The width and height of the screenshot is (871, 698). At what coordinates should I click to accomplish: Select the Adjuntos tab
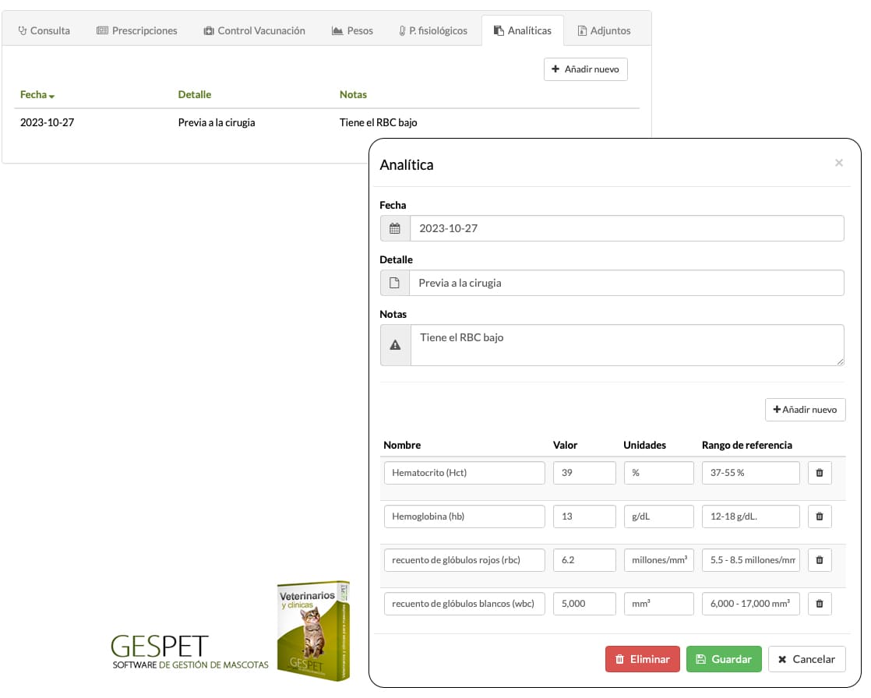[605, 30]
